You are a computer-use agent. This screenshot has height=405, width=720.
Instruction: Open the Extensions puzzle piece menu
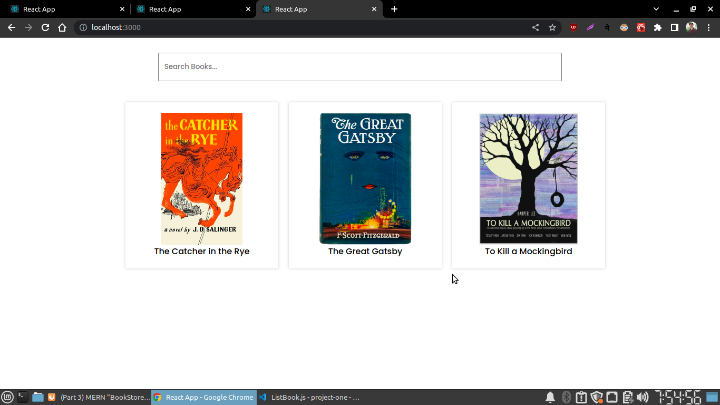pos(657,27)
